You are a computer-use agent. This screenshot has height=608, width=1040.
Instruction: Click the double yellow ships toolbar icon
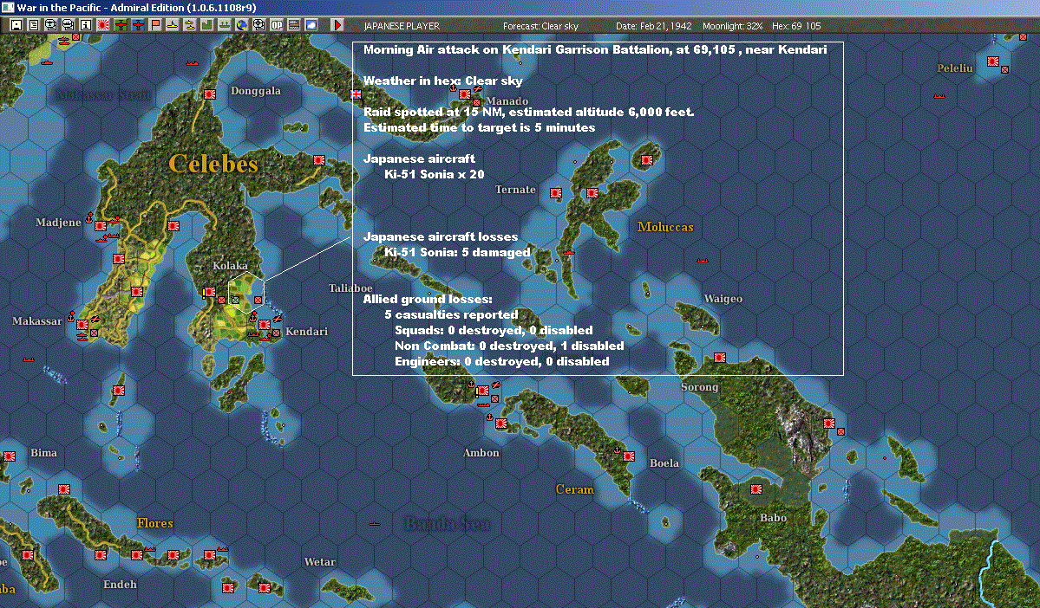point(190,25)
